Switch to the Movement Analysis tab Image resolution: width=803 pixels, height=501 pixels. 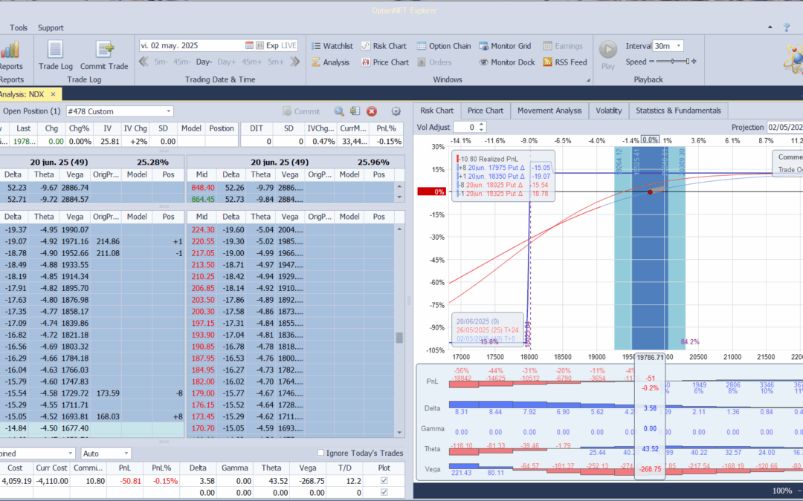point(549,111)
